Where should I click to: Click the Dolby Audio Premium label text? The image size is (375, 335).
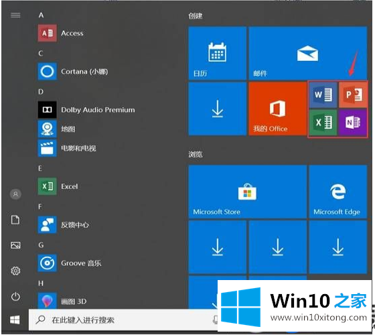pyautogui.click(x=98, y=110)
